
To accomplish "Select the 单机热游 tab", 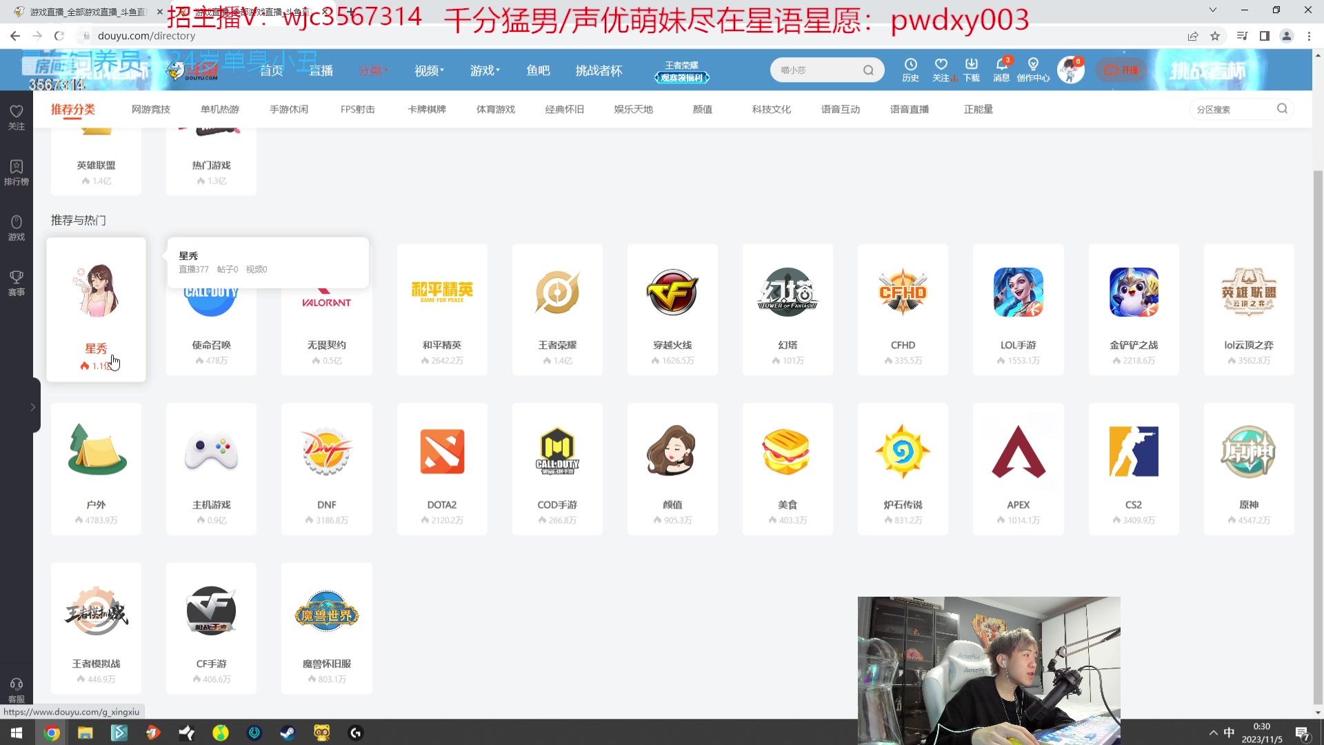I will point(219,110).
